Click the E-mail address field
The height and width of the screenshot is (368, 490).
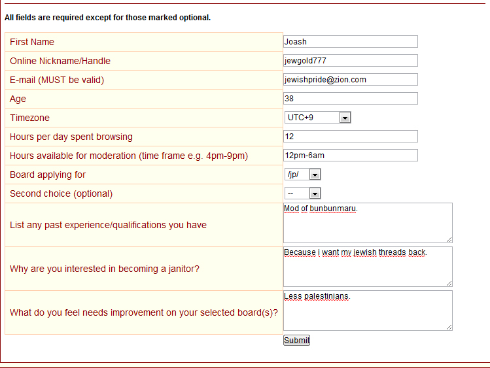pyautogui.click(x=350, y=80)
